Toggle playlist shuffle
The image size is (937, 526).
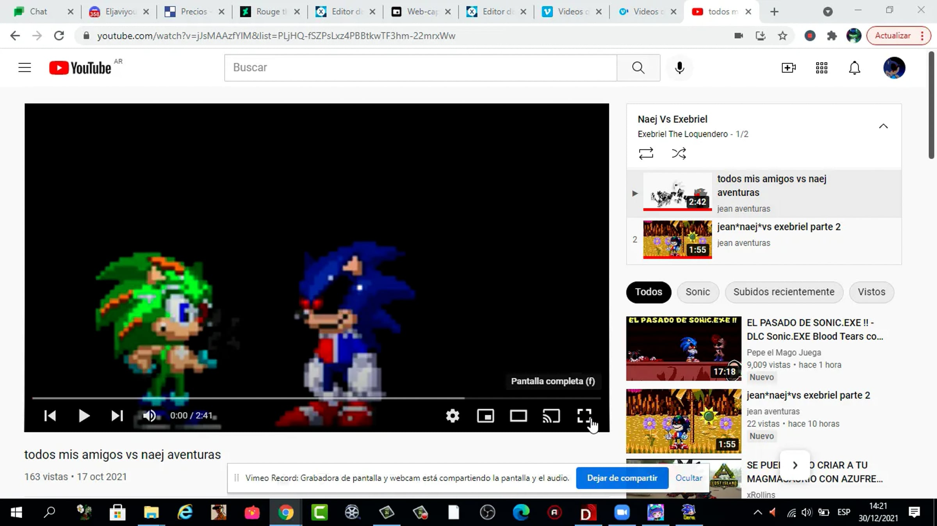point(679,153)
